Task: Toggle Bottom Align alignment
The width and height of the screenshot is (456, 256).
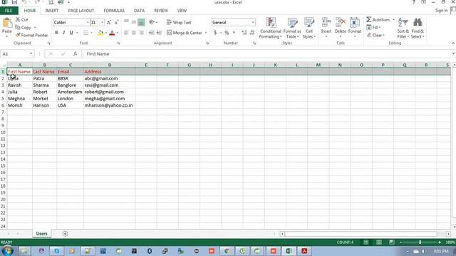Action: (x=141, y=22)
